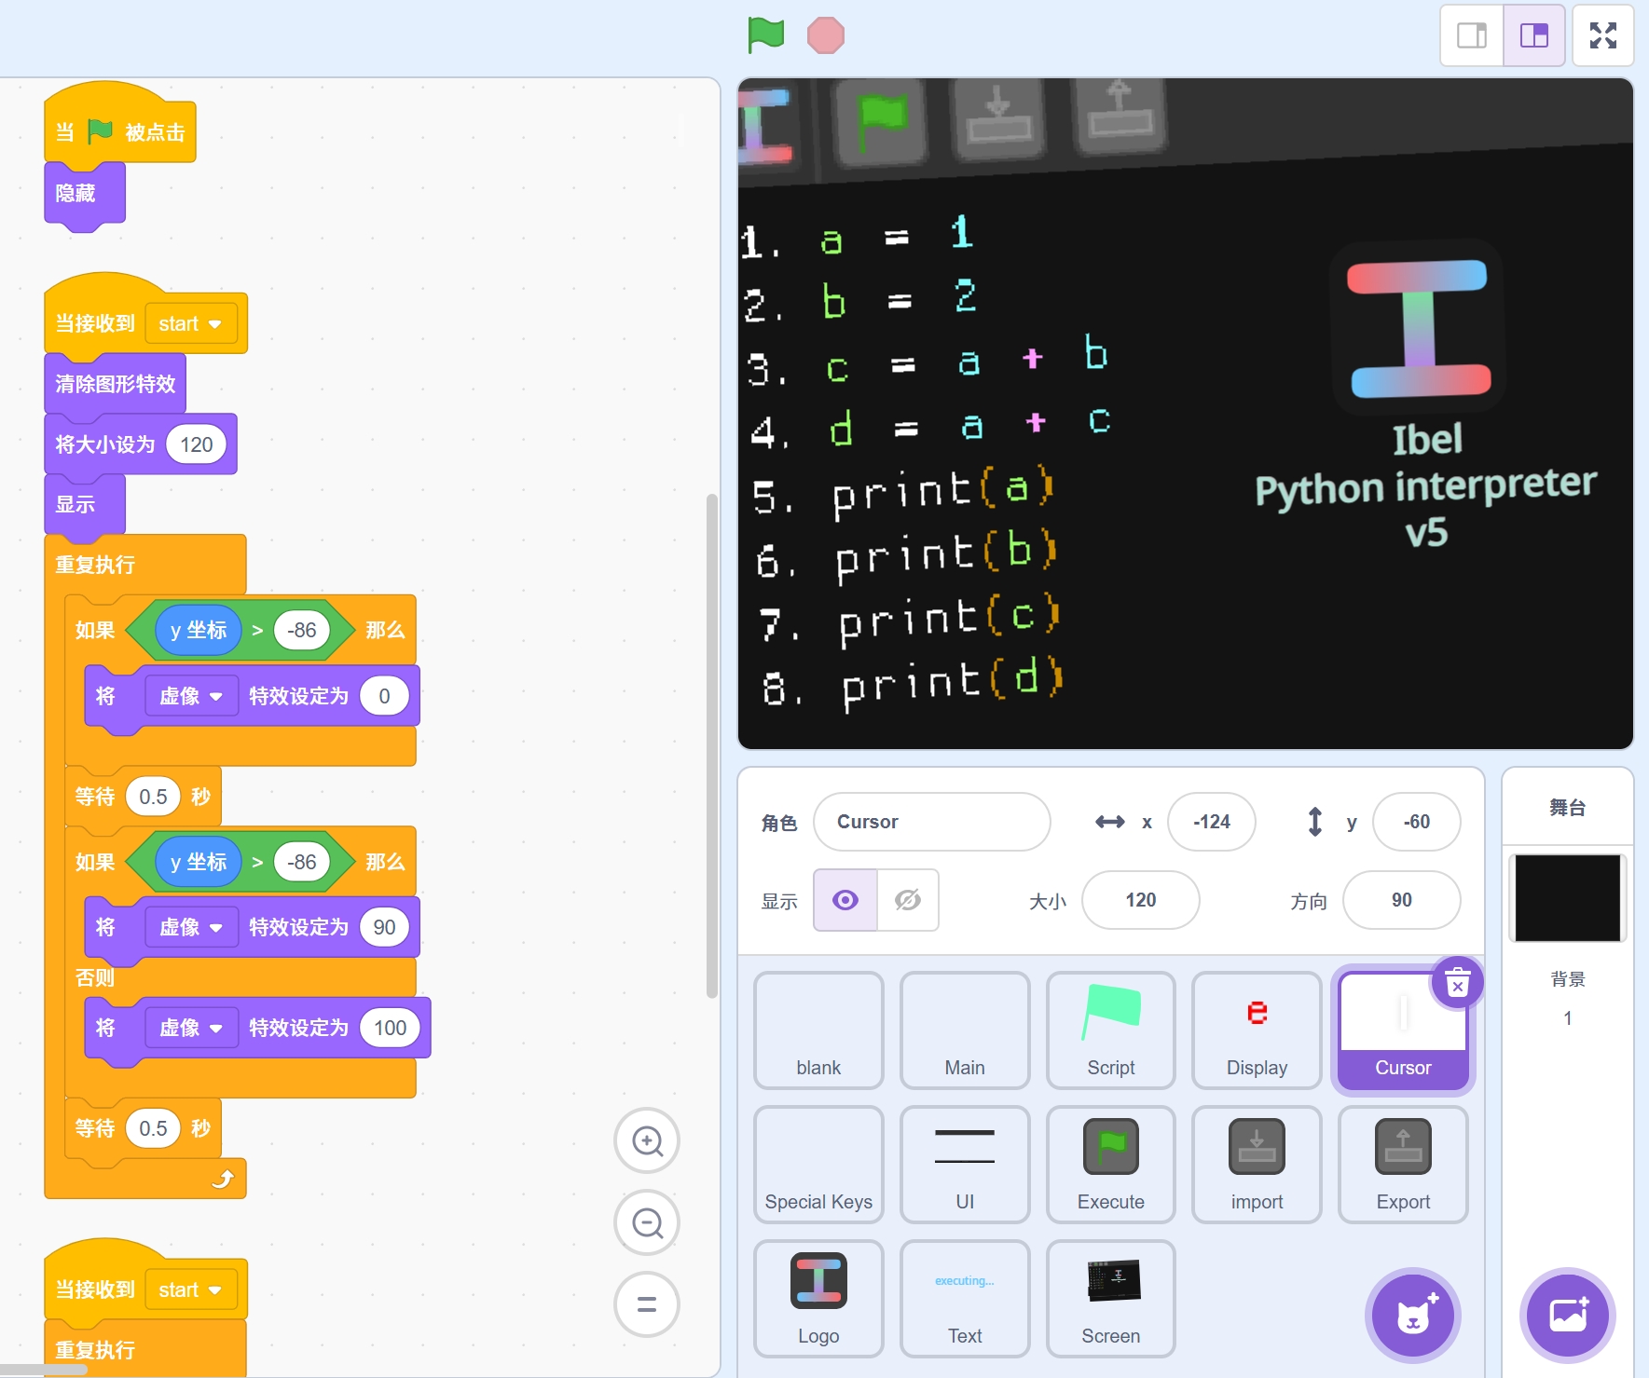Viewport: 1649px width, 1378px height.
Task: Select the Logo sprite
Action: coord(818,1298)
